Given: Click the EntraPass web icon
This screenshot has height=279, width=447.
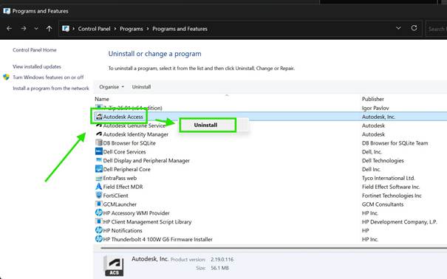Looking at the screenshot, I should pyautogui.click(x=99, y=178).
